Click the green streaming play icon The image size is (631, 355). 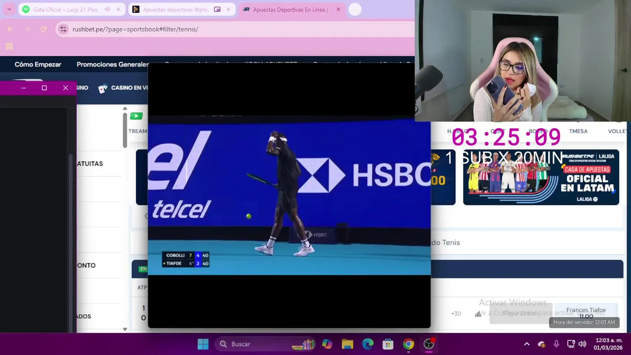tap(136, 116)
